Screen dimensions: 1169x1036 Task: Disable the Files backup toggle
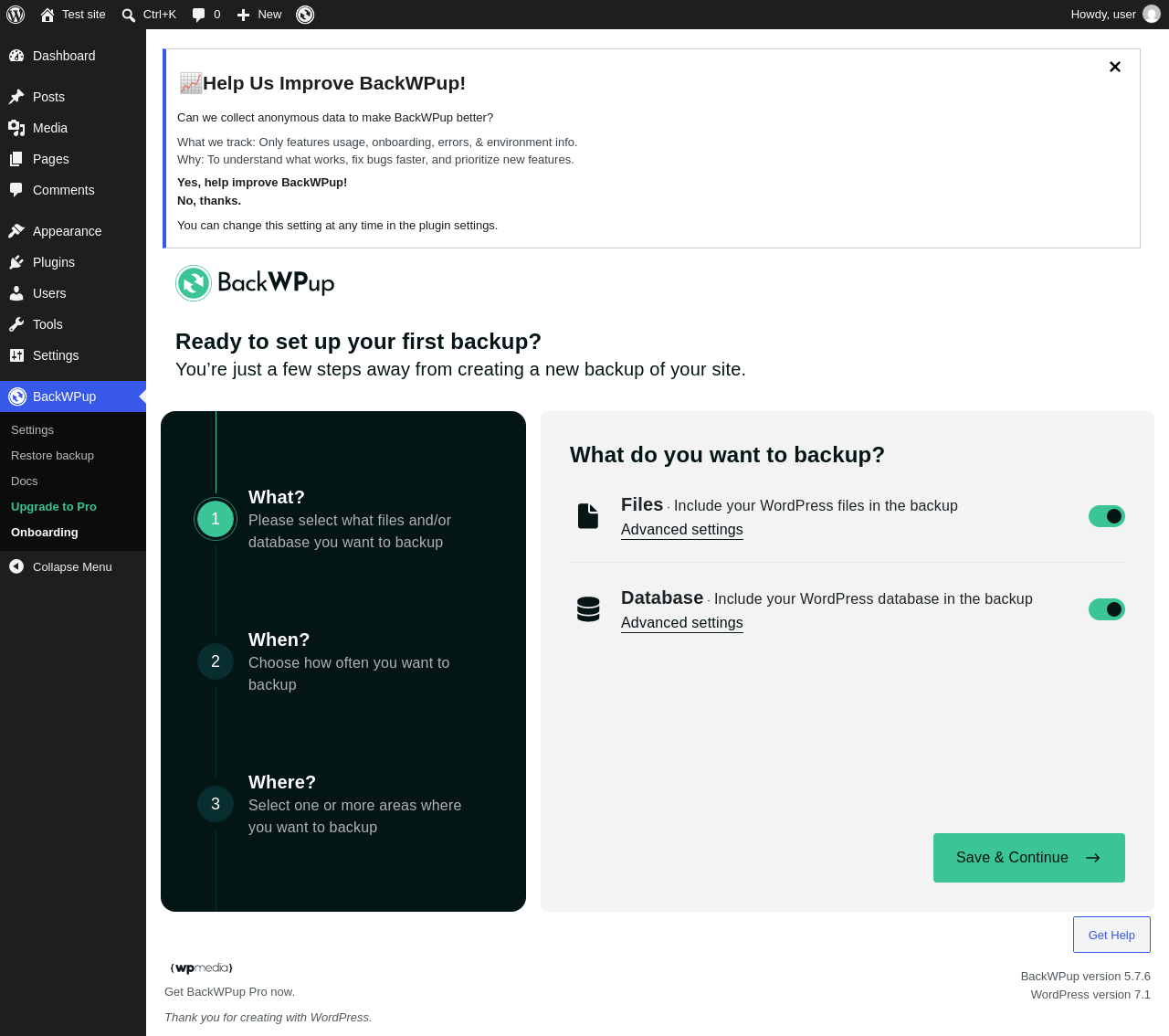coord(1107,516)
